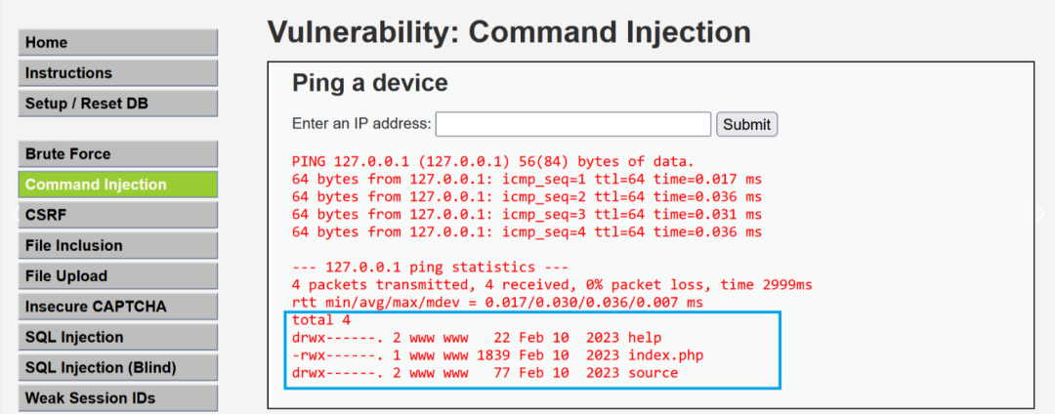Open the File Upload section
1055x414 pixels.
tap(117, 276)
